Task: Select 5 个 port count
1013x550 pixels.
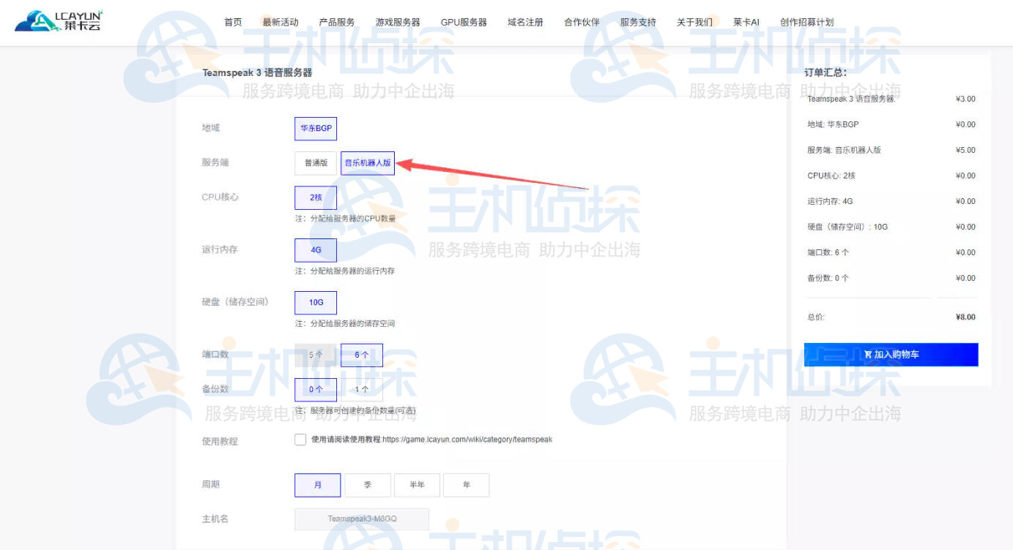Action: point(316,355)
